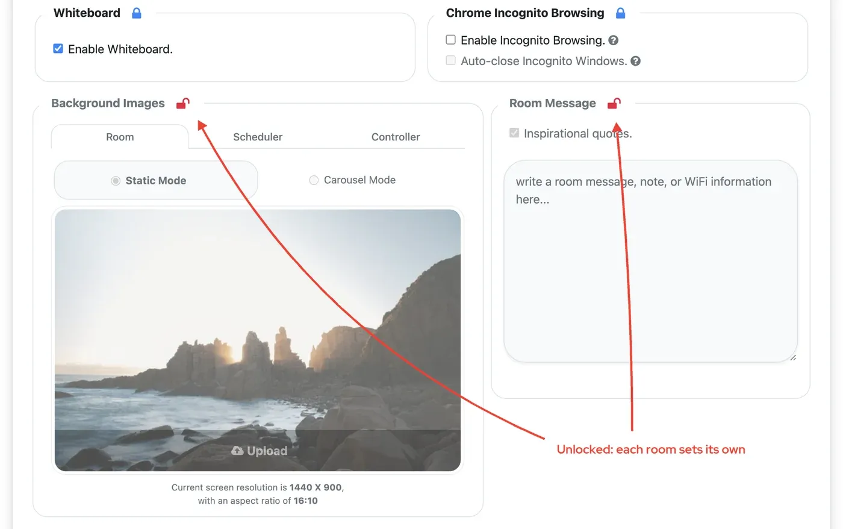Toggle the Inspirational quotes checkbox
Viewport: 843px width, 529px height.
[x=514, y=133]
